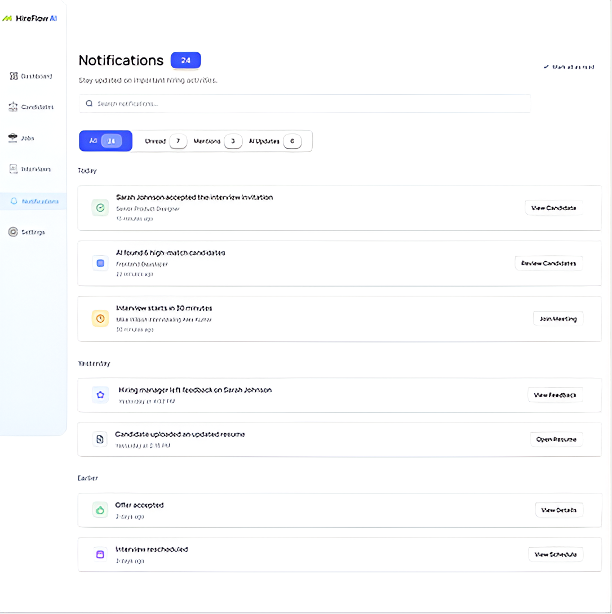Click orange clock icon on interview starts notification
Viewport: 612px width, 614px height.
click(x=100, y=318)
